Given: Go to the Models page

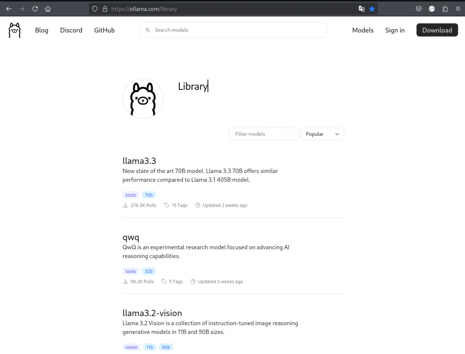Looking at the screenshot, I should pyautogui.click(x=363, y=30).
